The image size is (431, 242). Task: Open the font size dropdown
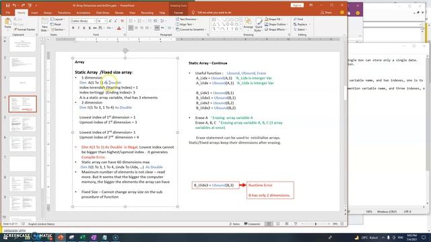point(105,21)
